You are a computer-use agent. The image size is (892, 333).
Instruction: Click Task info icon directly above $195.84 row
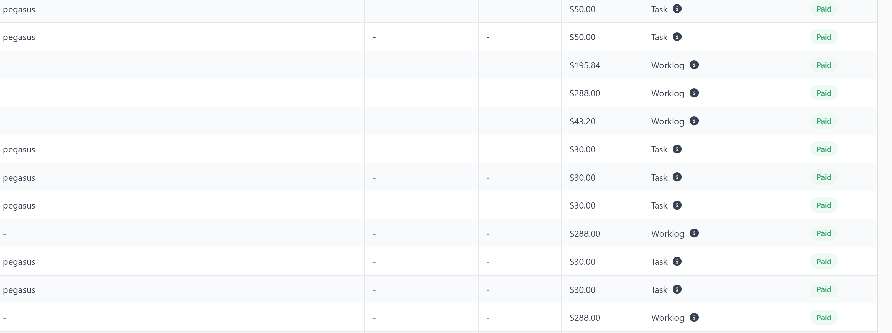click(677, 37)
